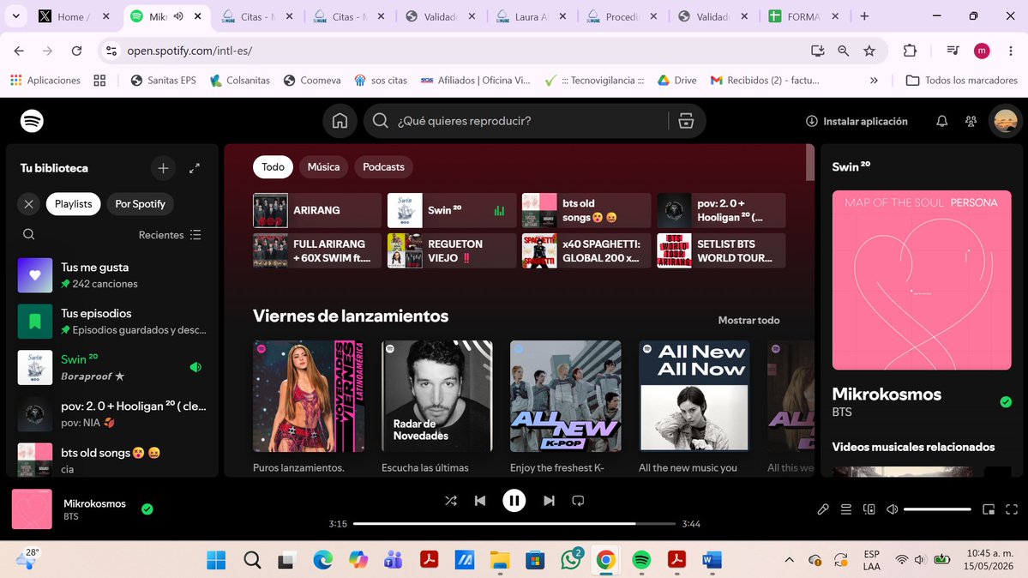Open Mikrokosmos title in now-playing panel
This screenshot has width=1028, height=578.
pos(887,394)
